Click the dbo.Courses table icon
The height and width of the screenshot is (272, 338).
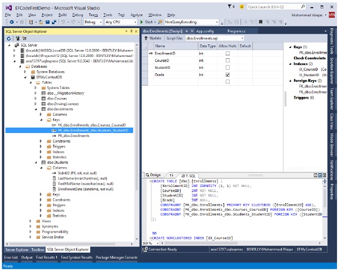(44, 97)
